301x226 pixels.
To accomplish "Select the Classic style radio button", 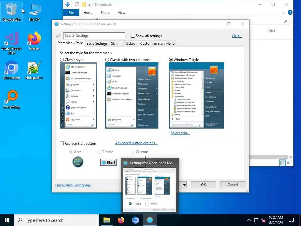I will point(62,60).
